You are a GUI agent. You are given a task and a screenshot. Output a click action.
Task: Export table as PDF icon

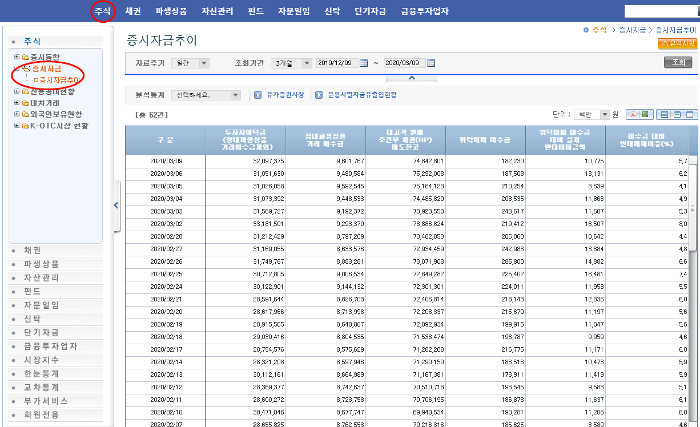[x=633, y=115]
